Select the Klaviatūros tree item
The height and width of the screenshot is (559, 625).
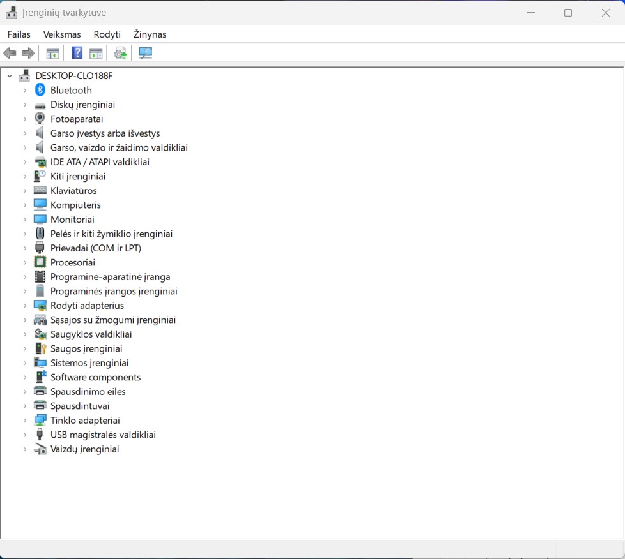coord(73,191)
